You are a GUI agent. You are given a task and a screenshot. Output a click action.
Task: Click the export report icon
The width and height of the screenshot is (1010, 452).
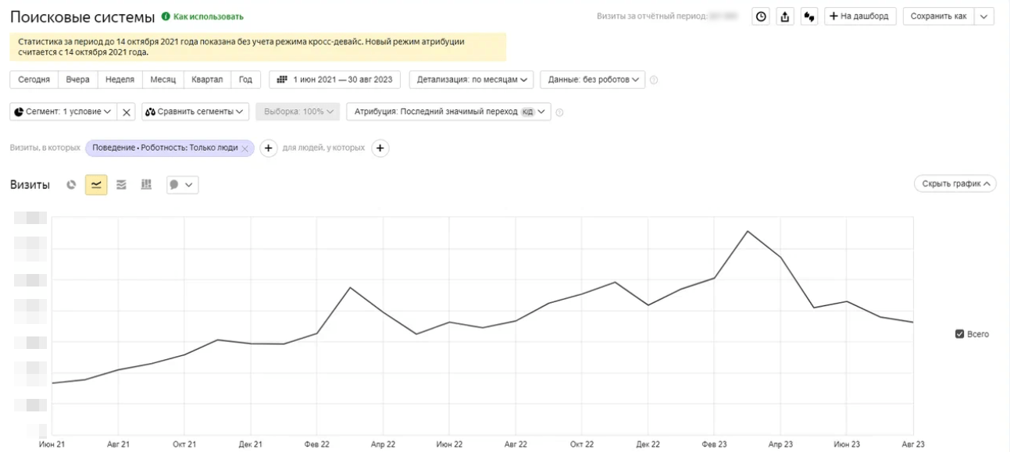click(x=785, y=16)
